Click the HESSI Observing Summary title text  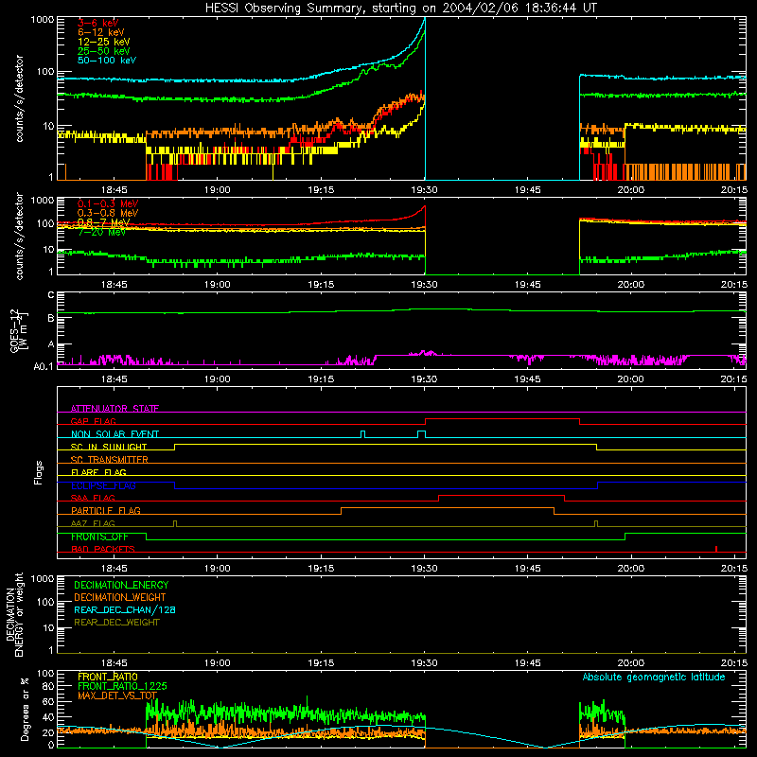[x=400, y=9]
